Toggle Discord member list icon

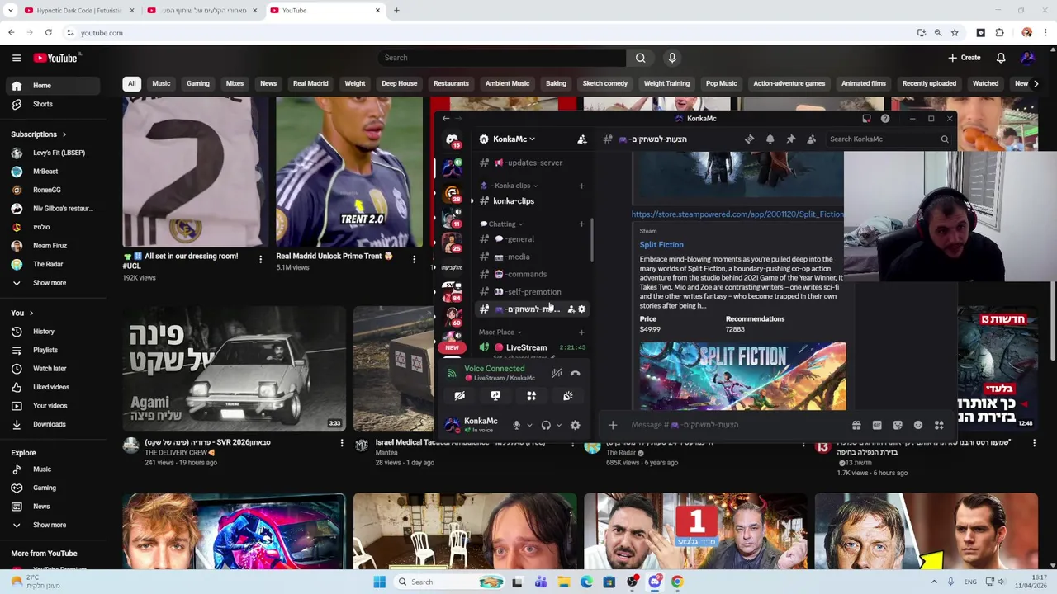[811, 139]
